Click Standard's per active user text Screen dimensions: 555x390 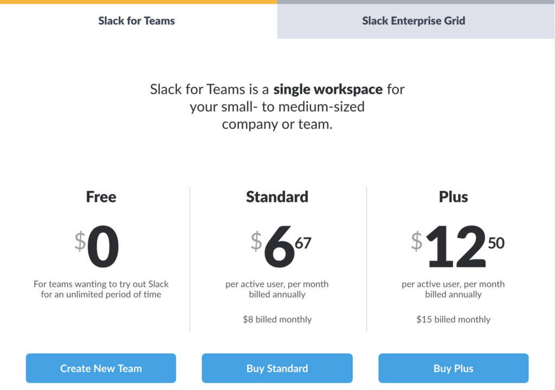click(277, 289)
